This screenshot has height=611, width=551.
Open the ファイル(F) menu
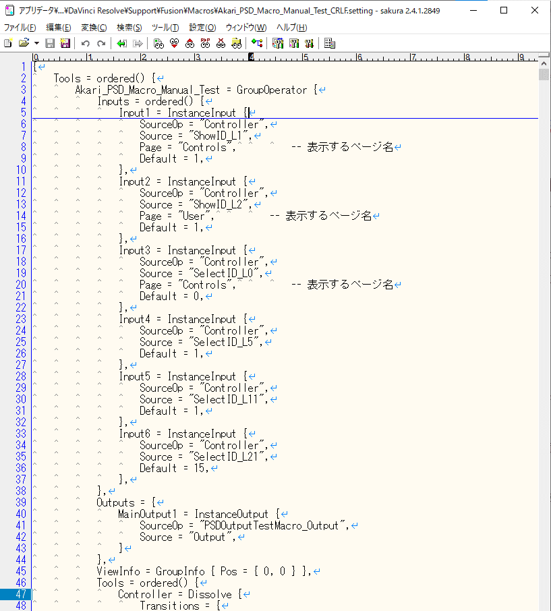(x=20, y=28)
